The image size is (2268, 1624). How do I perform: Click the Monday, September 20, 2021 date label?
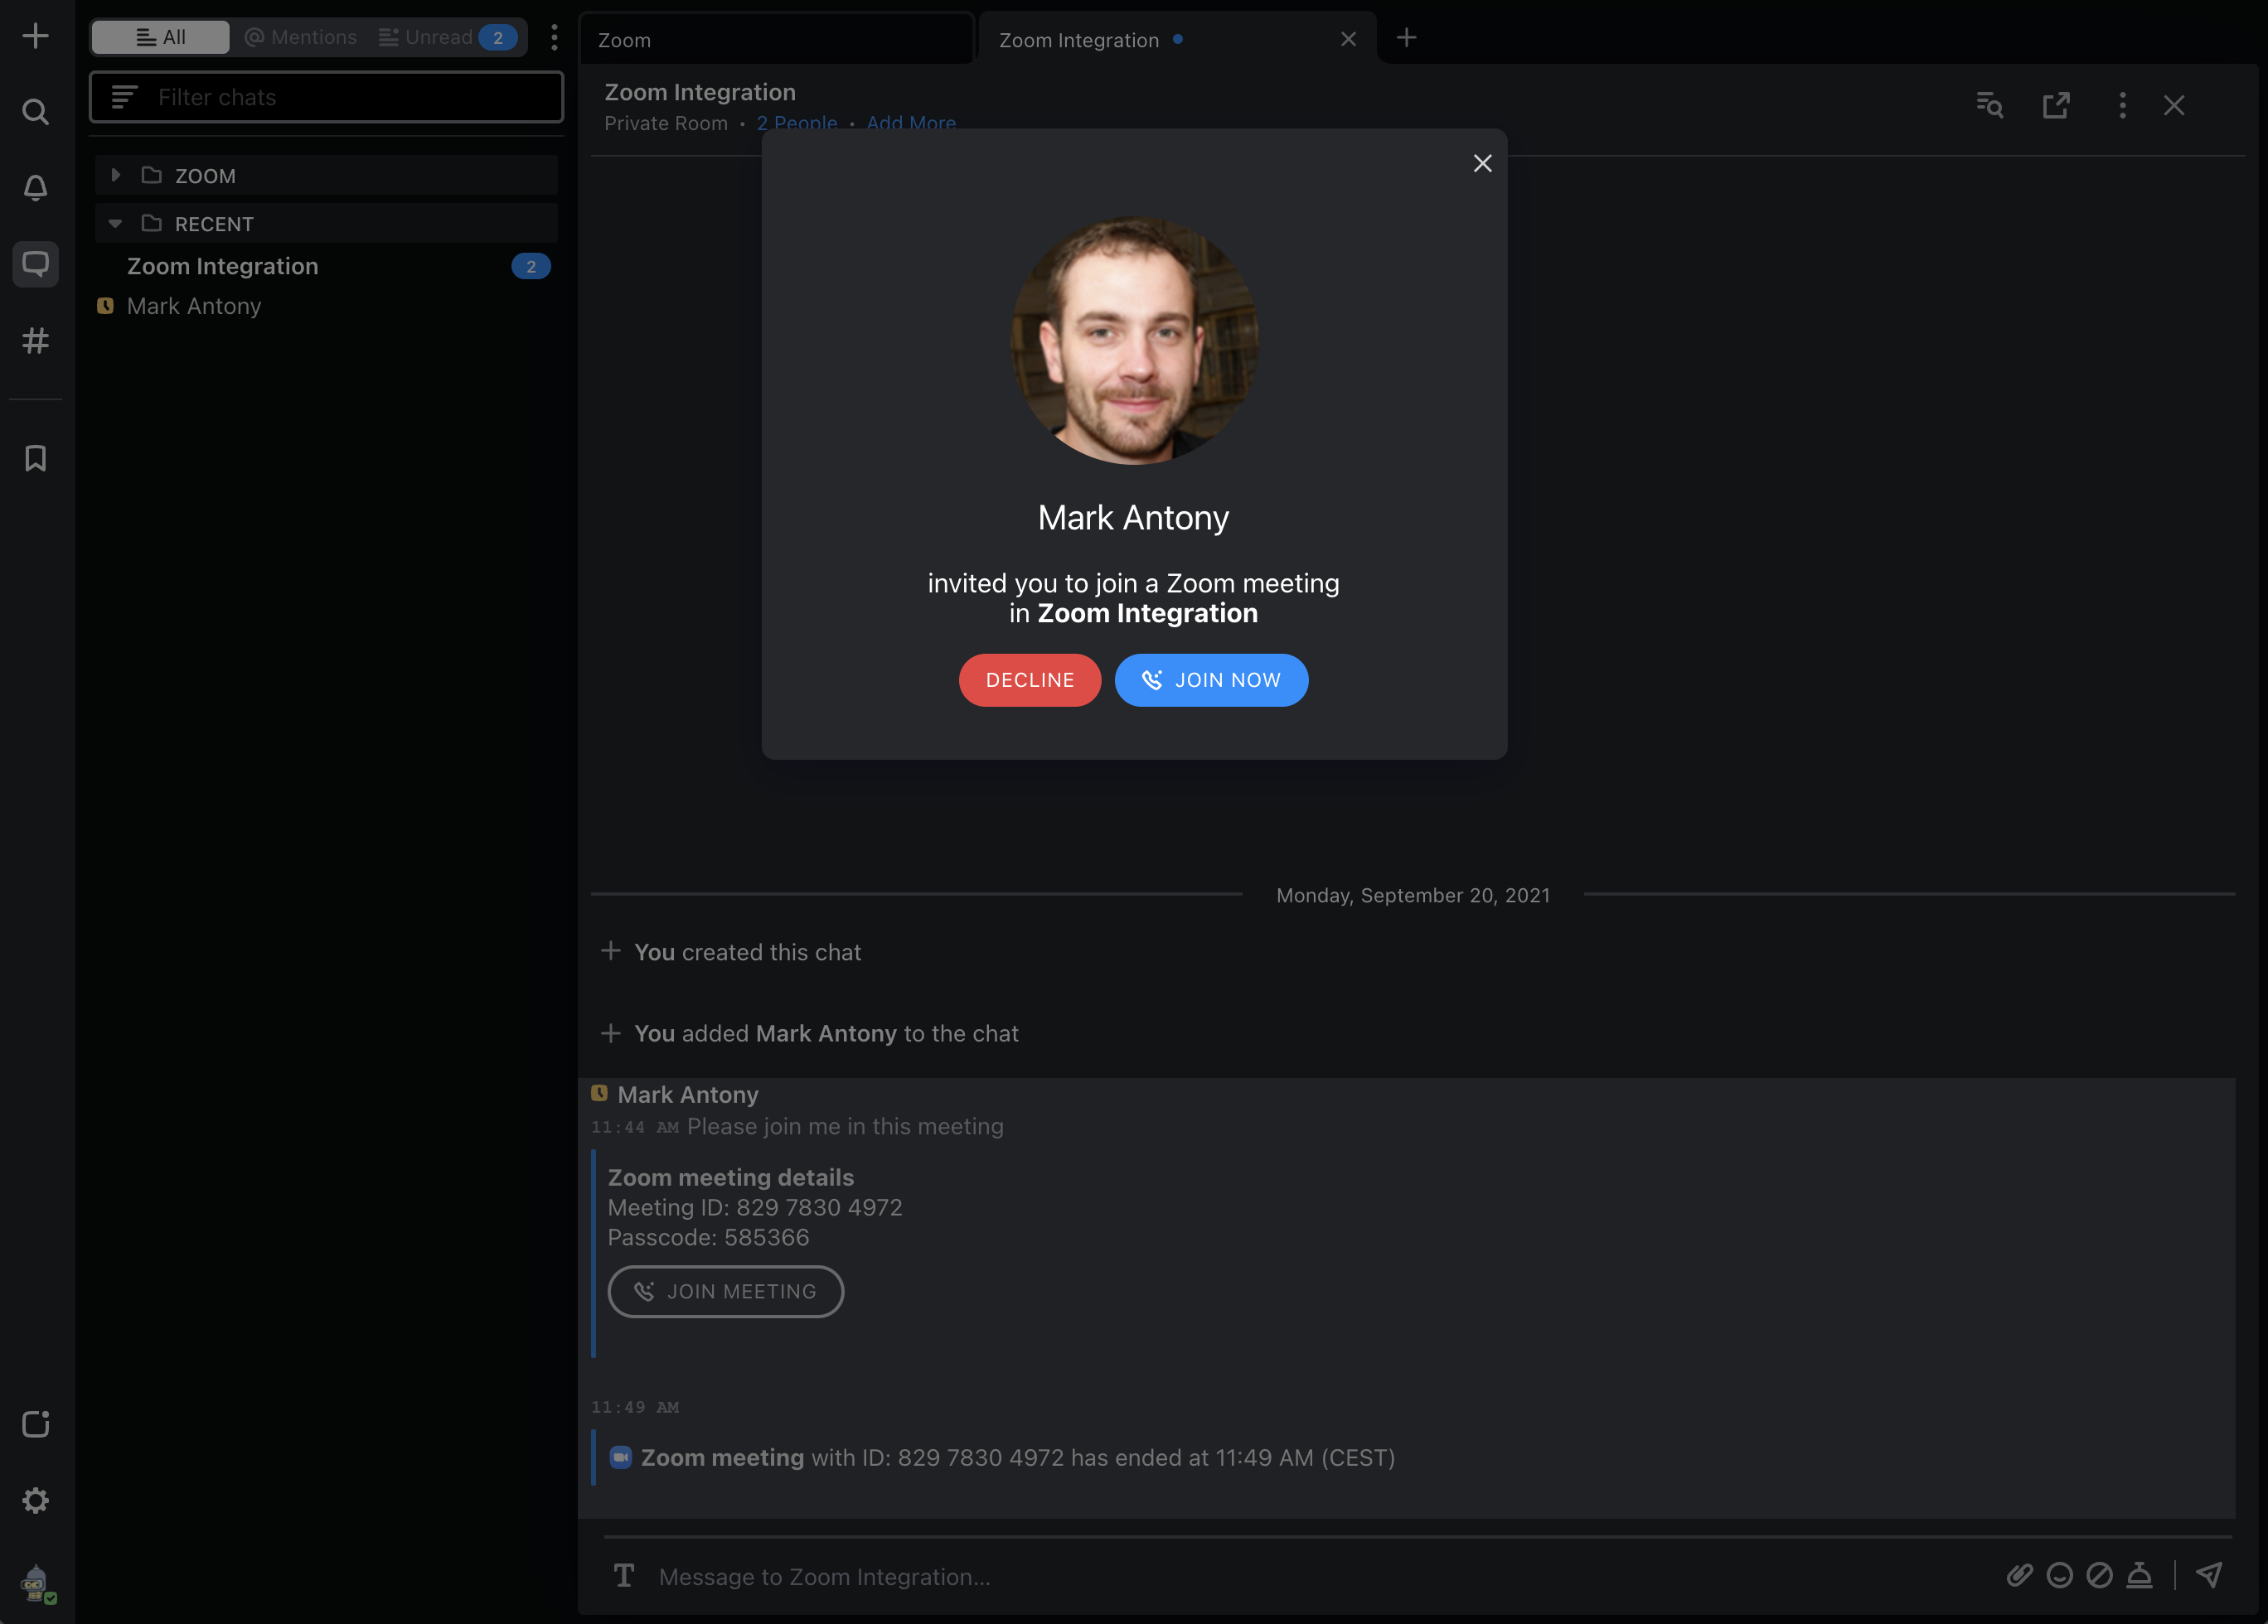(1413, 896)
